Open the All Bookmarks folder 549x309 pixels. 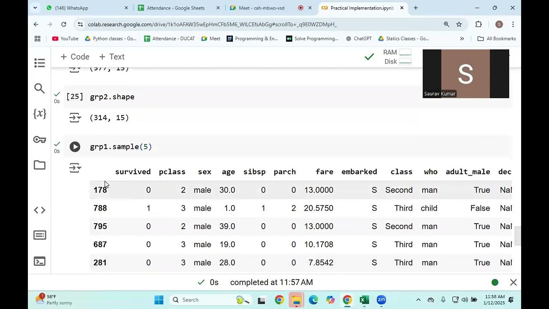pyautogui.click(x=497, y=39)
